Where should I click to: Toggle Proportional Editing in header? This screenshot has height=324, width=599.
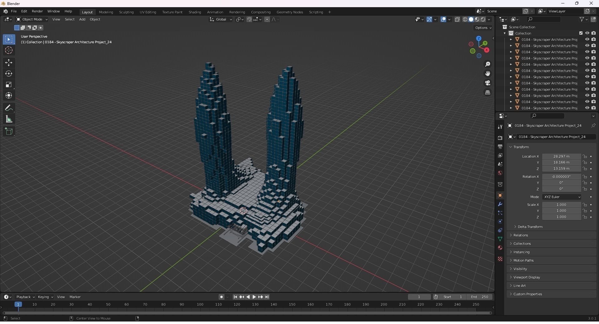click(x=267, y=19)
